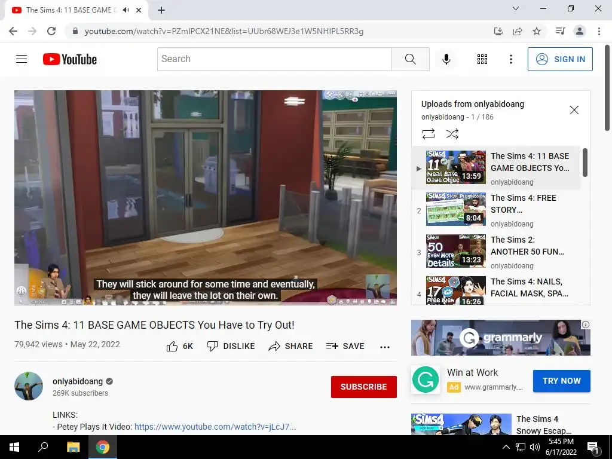612x459 pixels.
Task: Open the Windows Start menu
Action: (14, 447)
